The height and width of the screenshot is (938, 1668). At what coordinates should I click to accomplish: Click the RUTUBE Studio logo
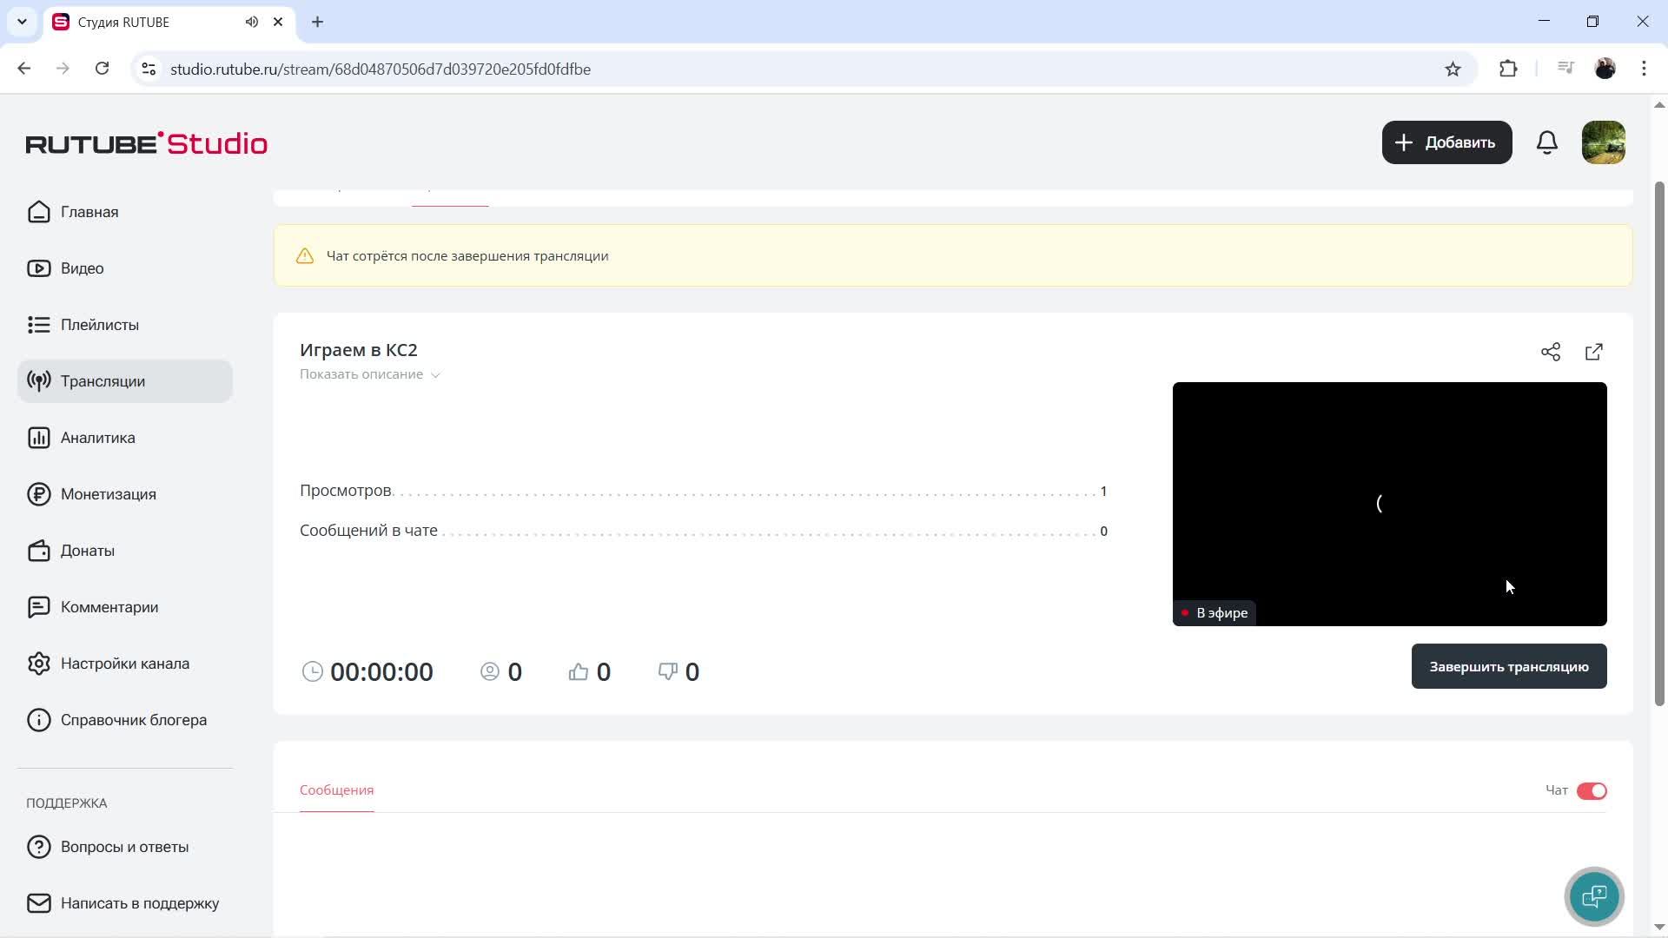pyautogui.click(x=146, y=143)
